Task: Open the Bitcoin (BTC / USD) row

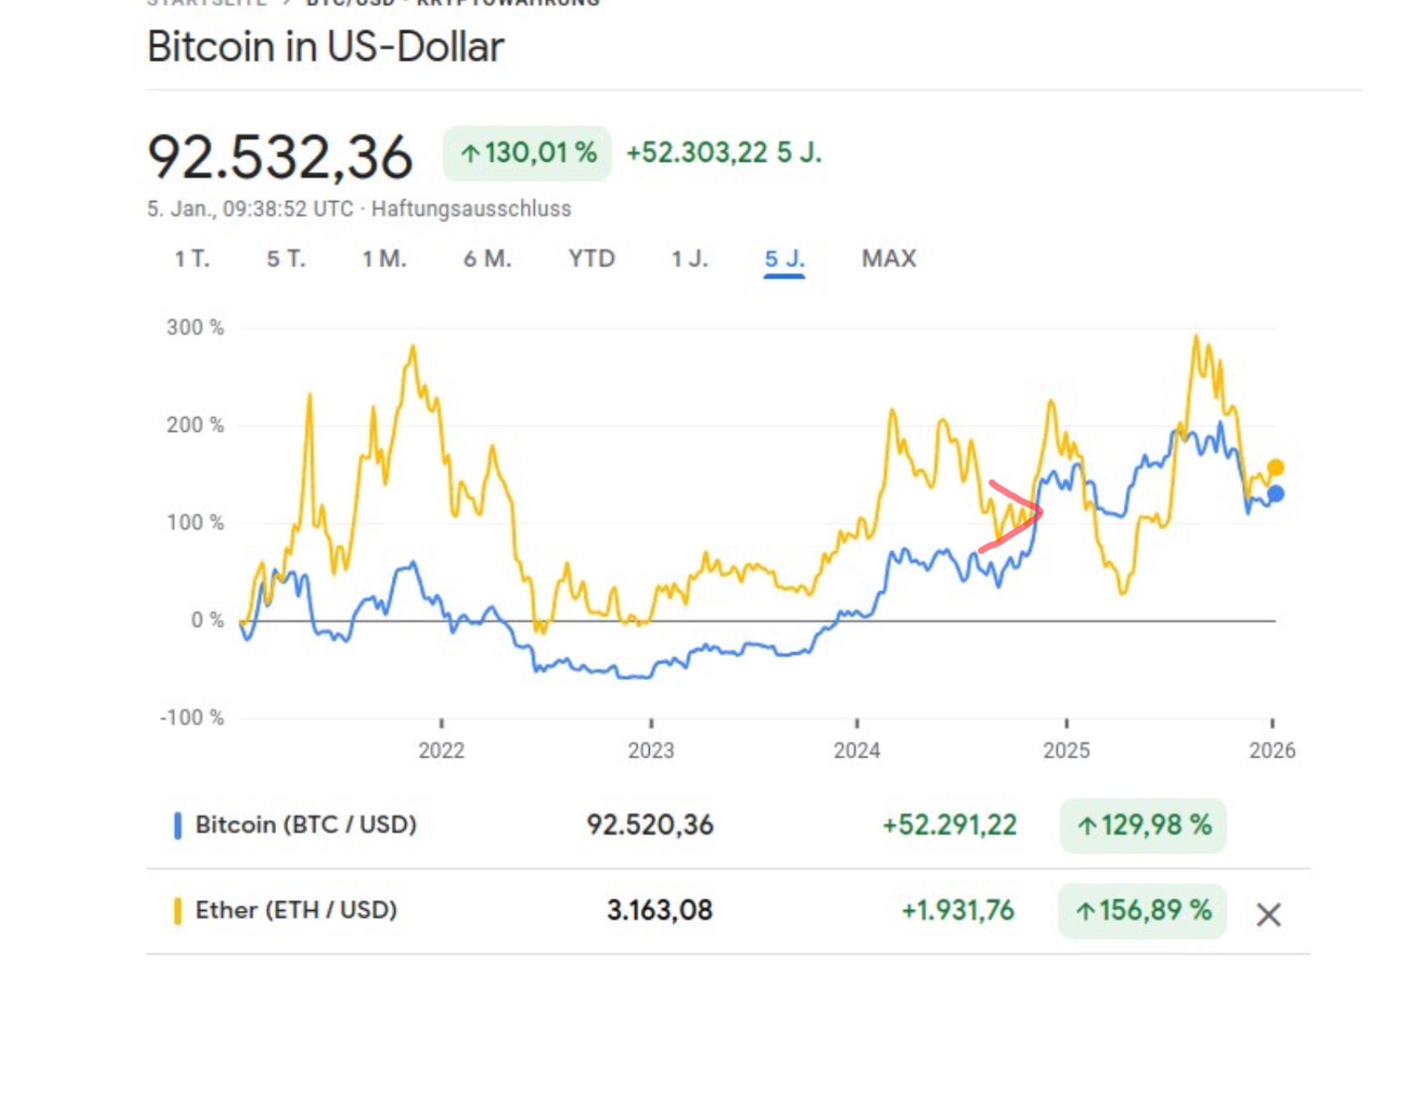Action: point(306,825)
